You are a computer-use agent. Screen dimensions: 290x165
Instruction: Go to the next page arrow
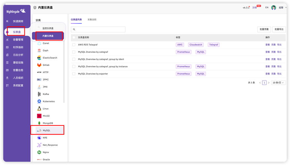tap(269, 83)
